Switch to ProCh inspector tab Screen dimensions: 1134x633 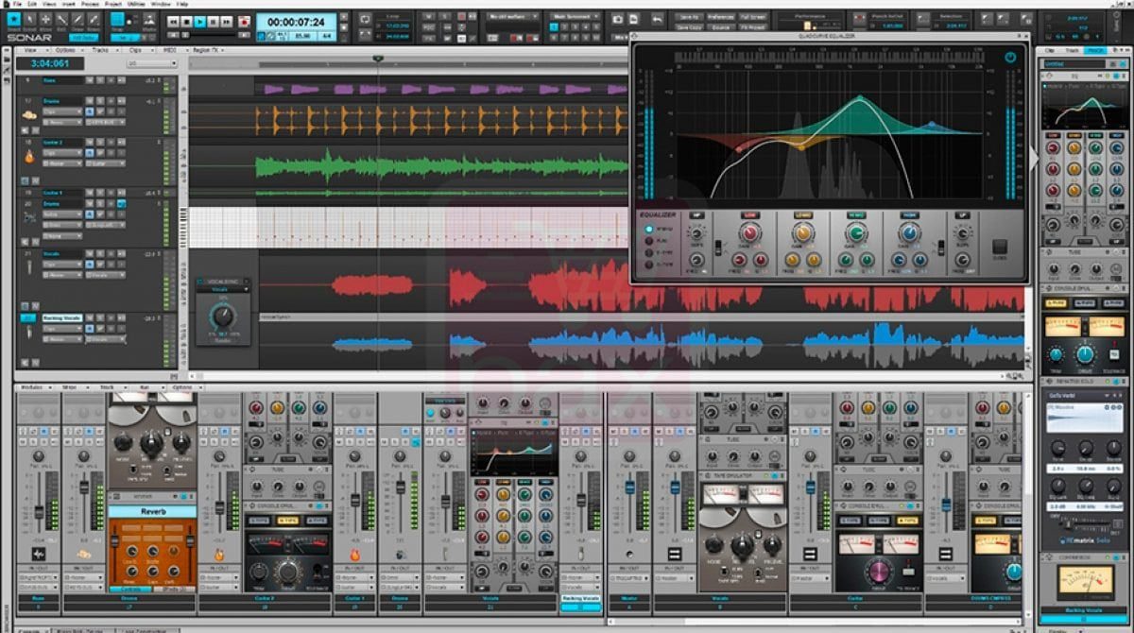tap(1096, 49)
